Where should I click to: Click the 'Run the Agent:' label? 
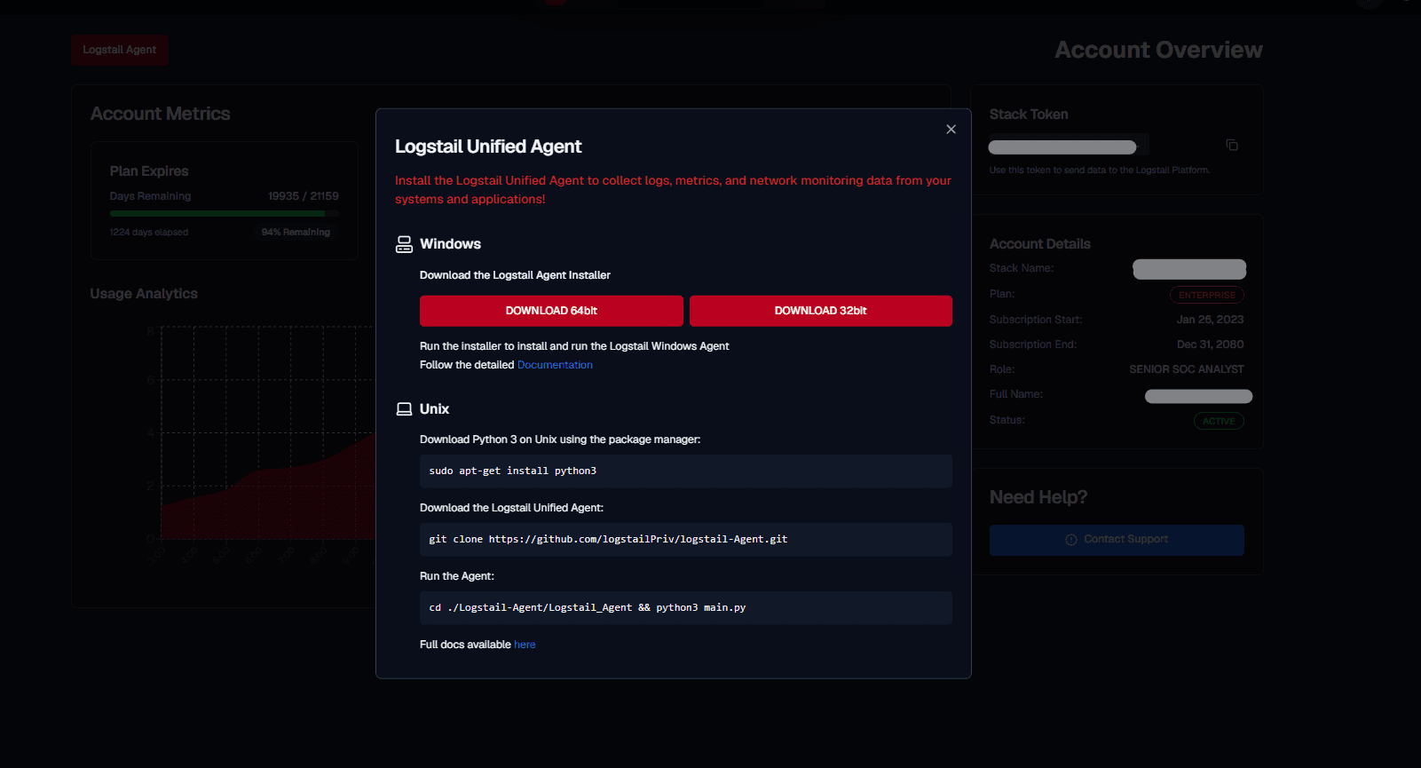(457, 576)
